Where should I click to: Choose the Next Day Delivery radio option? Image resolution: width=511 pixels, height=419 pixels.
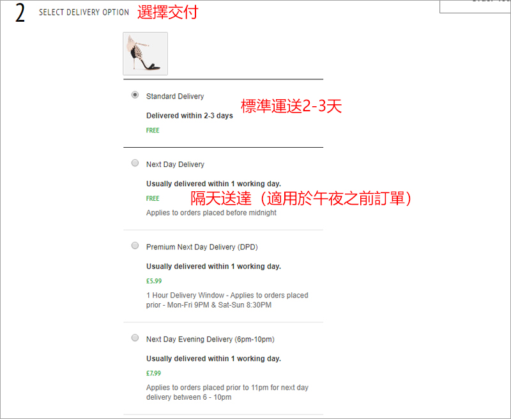[x=135, y=163]
